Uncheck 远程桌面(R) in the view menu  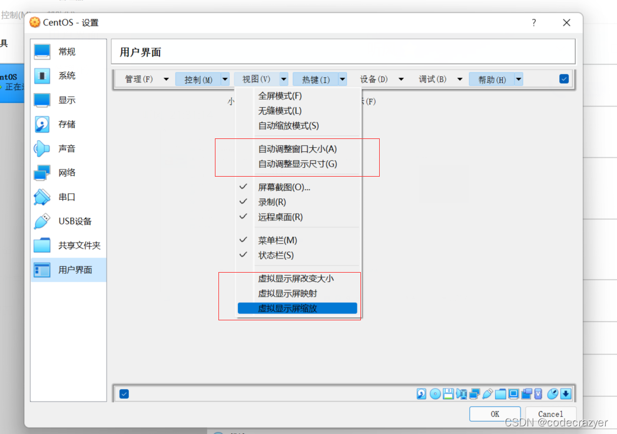[298, 217]
